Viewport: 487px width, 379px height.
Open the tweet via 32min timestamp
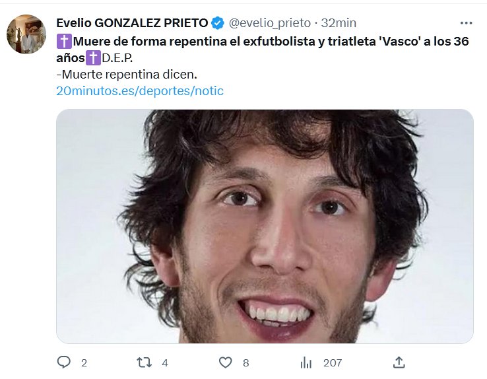click(339, 23)
